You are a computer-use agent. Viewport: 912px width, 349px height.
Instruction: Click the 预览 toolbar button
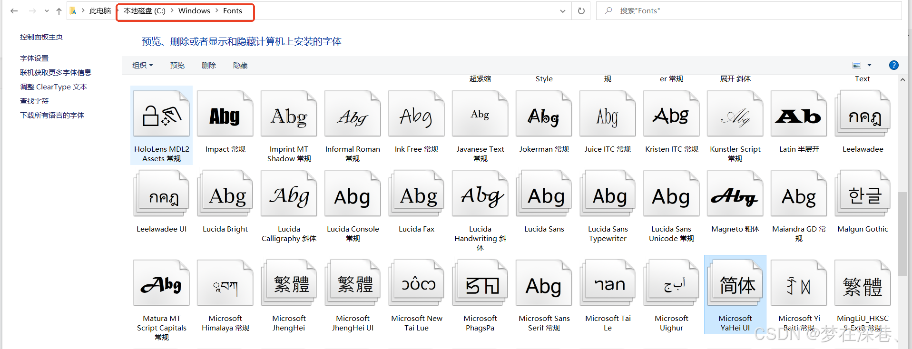pyautogui.click(x=177, y=65)
